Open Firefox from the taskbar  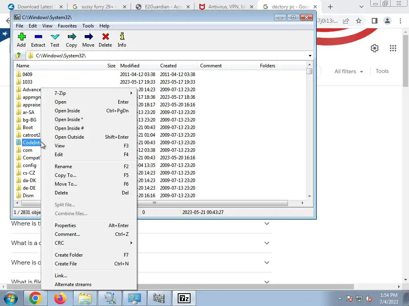point(60,298)
